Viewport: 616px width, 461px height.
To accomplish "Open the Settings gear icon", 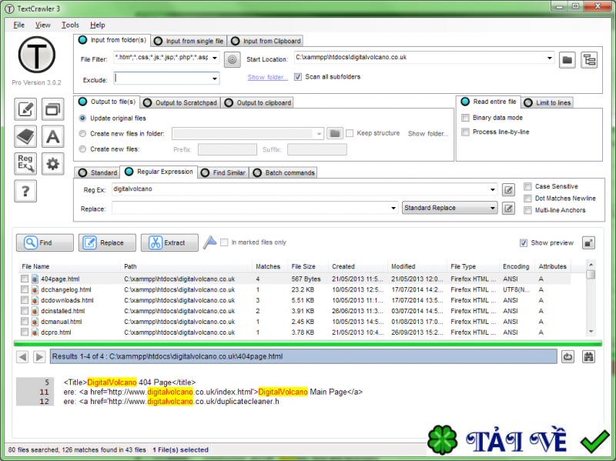I will click(52, 162).
